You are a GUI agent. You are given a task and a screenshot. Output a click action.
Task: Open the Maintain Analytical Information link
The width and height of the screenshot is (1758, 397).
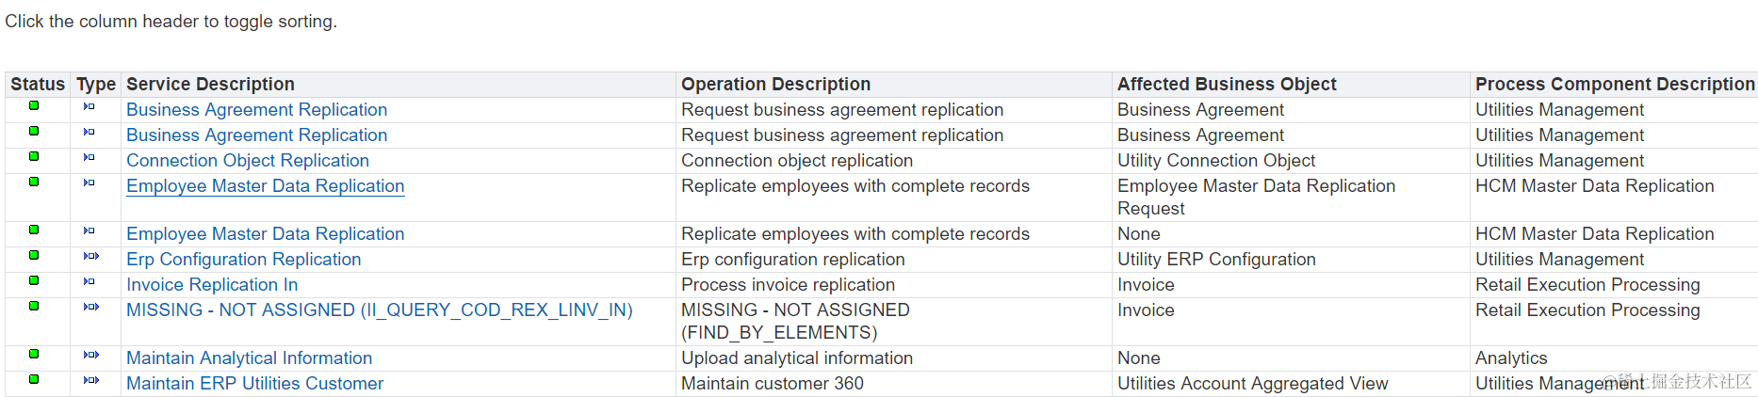click(250, 358)
